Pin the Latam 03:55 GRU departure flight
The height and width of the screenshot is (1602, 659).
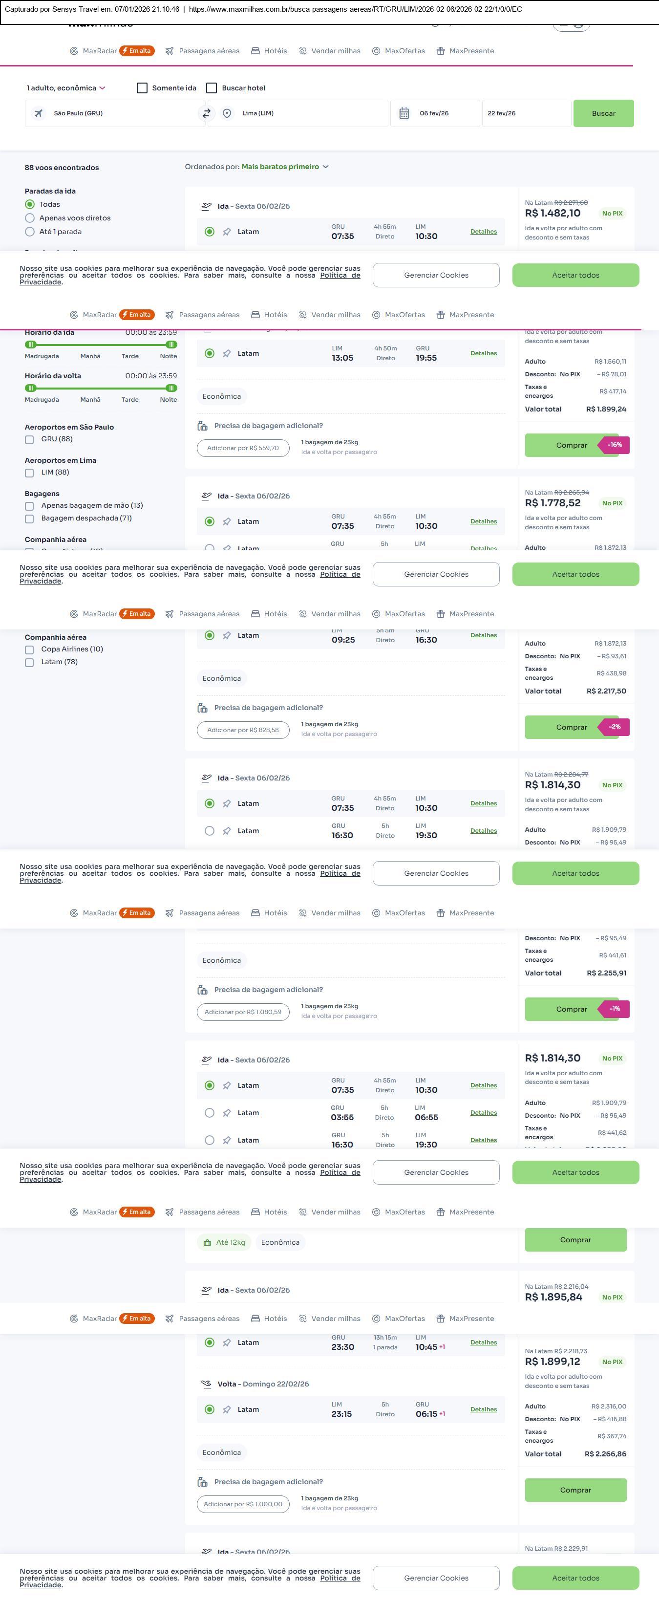(227, 1113)
